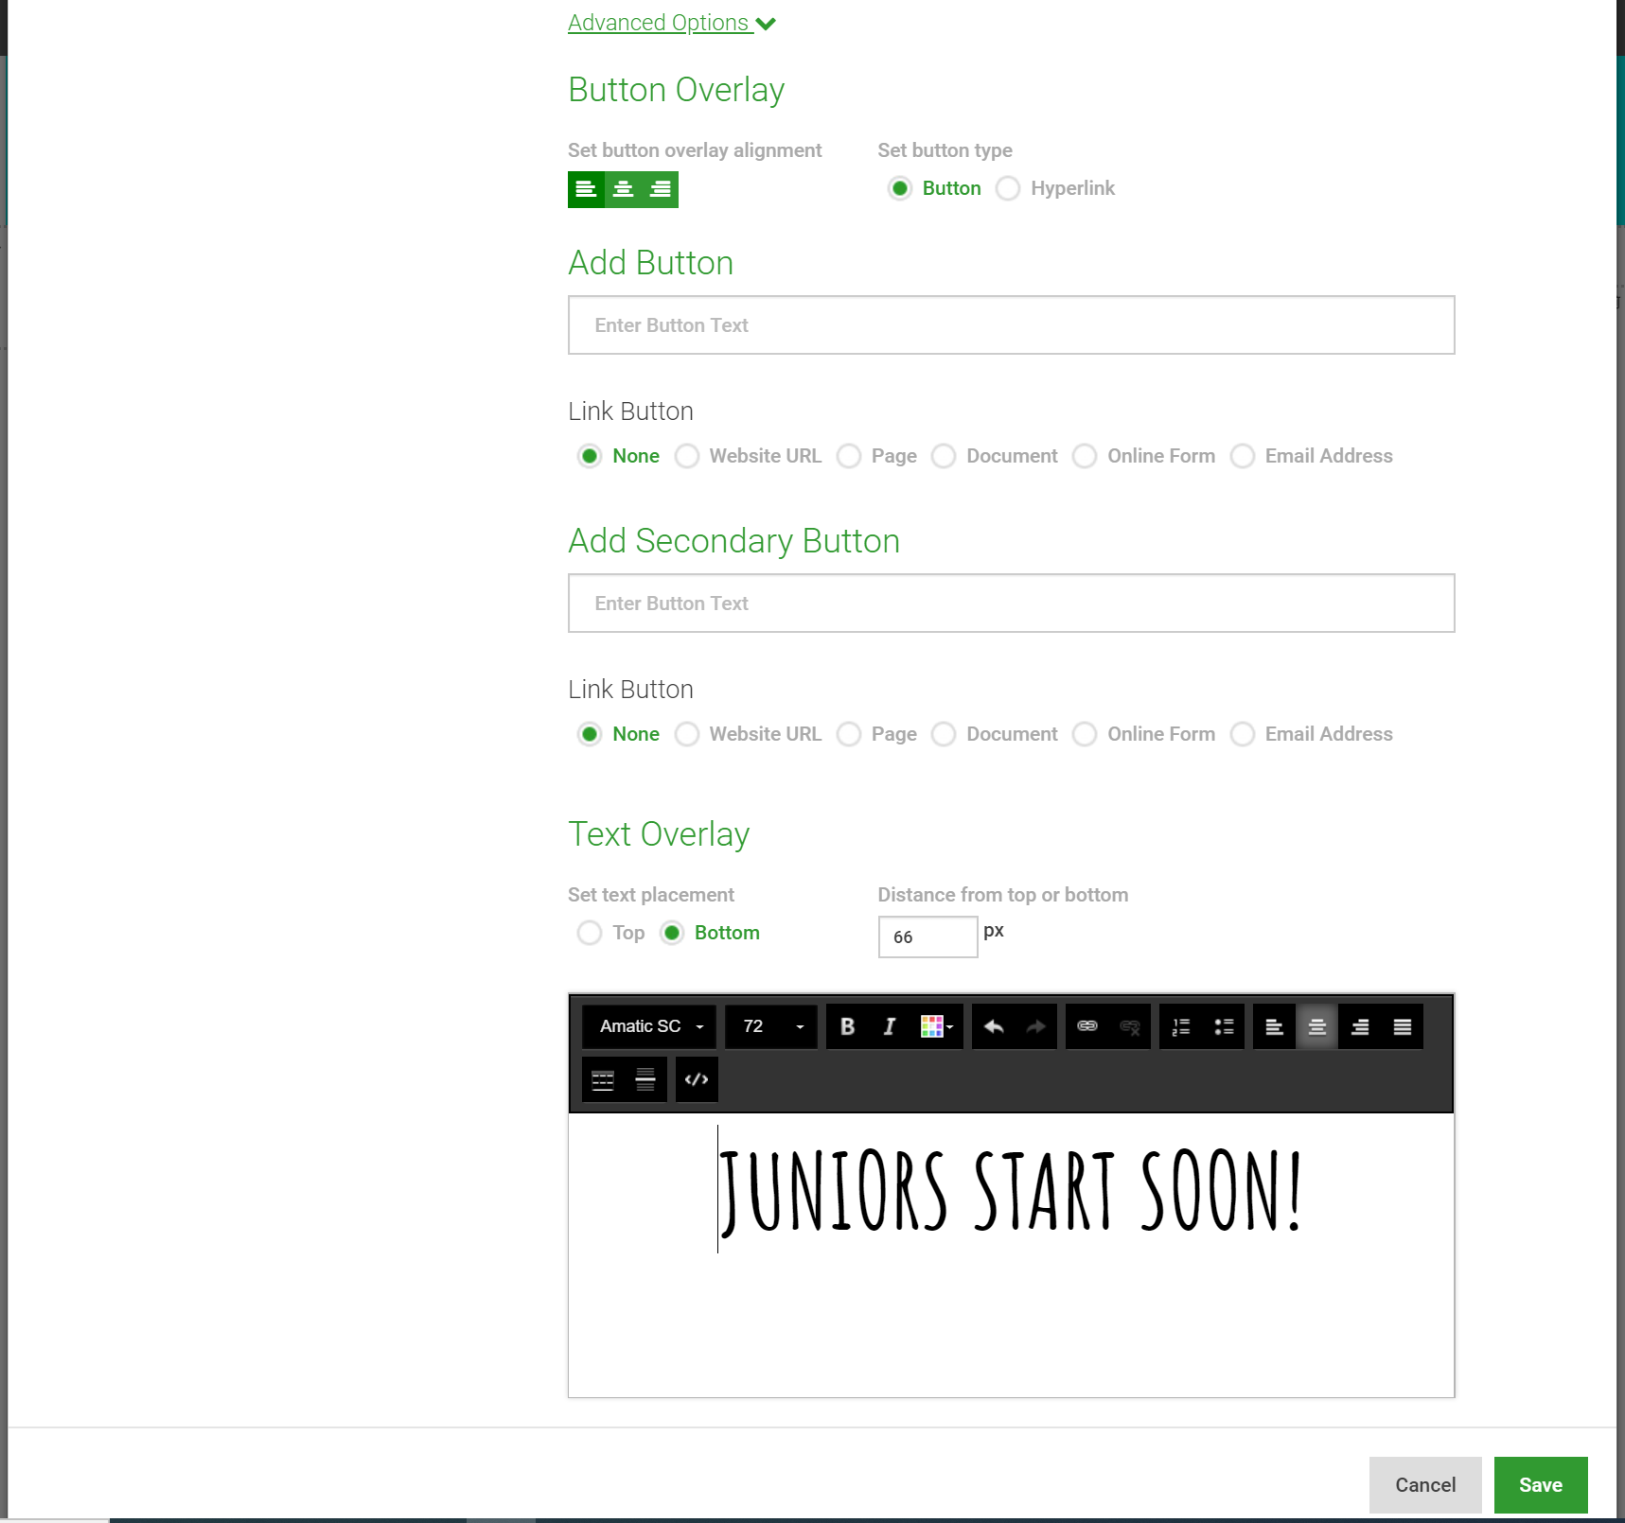Open the source code view
The width and height of the screenshot is (1625, 1523).
pos(697,1079)
